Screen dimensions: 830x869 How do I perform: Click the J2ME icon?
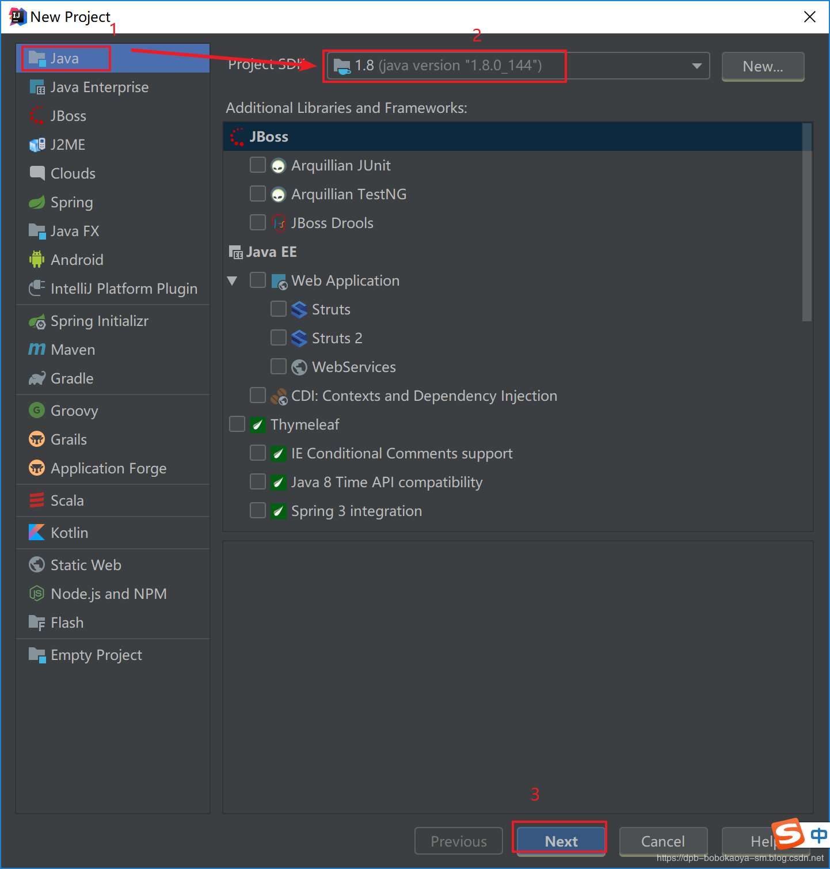click(37, 145)
